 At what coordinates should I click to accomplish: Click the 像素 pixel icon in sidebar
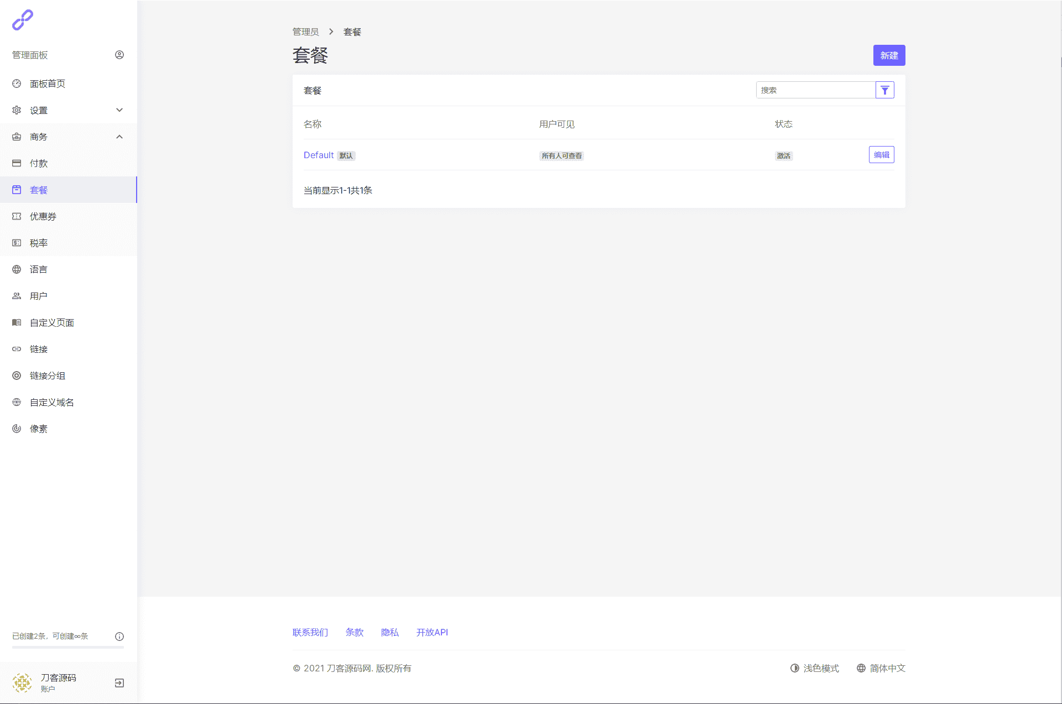tap(17, 429)
